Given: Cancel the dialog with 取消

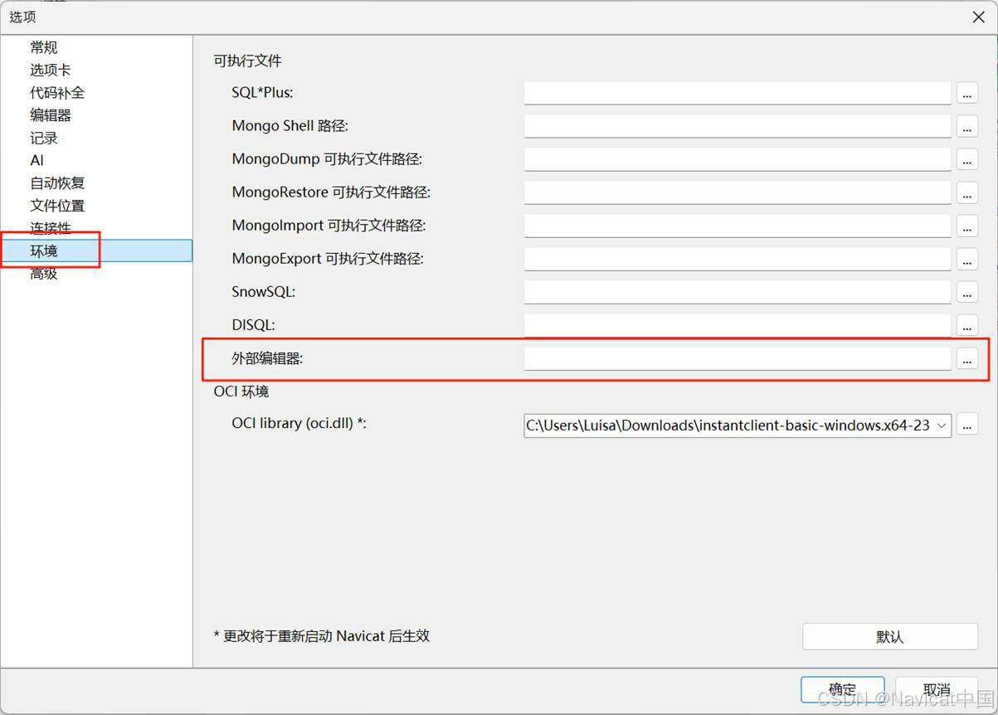Looking at the screenshot, I should (937, 690).
